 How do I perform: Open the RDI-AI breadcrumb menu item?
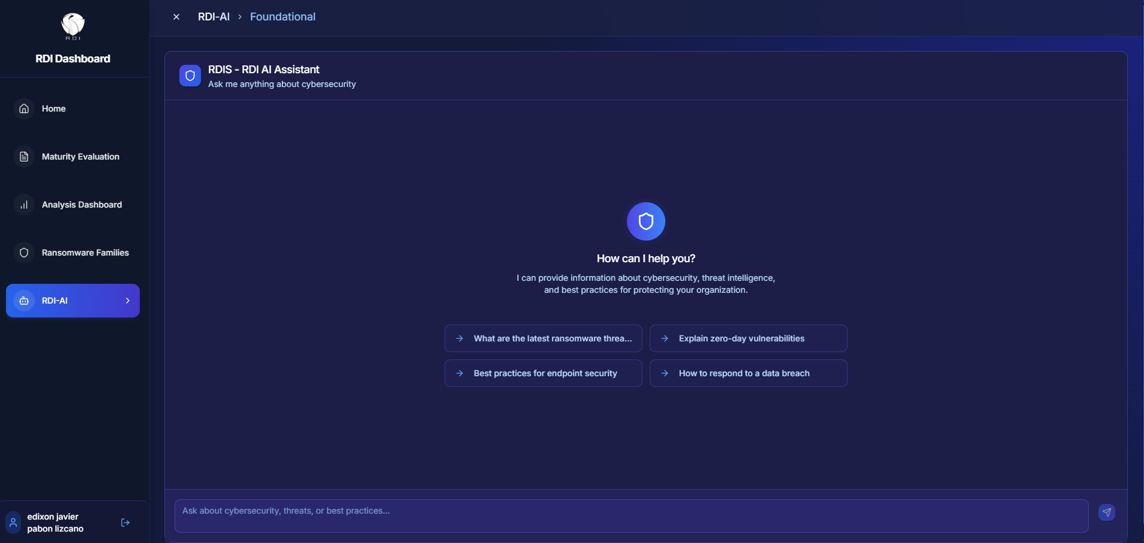click(214, 17)
